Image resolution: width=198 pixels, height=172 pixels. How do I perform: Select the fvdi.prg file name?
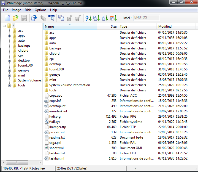tap(55, 117)
